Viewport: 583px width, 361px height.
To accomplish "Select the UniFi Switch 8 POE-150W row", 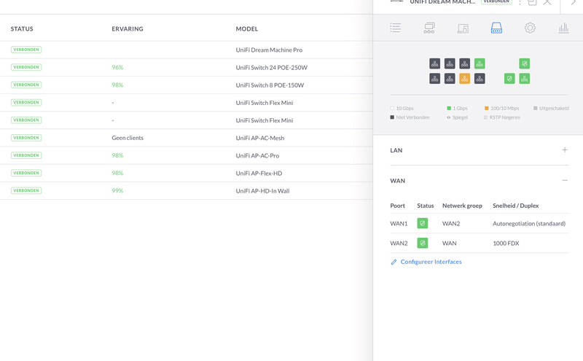I will (x=187, y=85).
